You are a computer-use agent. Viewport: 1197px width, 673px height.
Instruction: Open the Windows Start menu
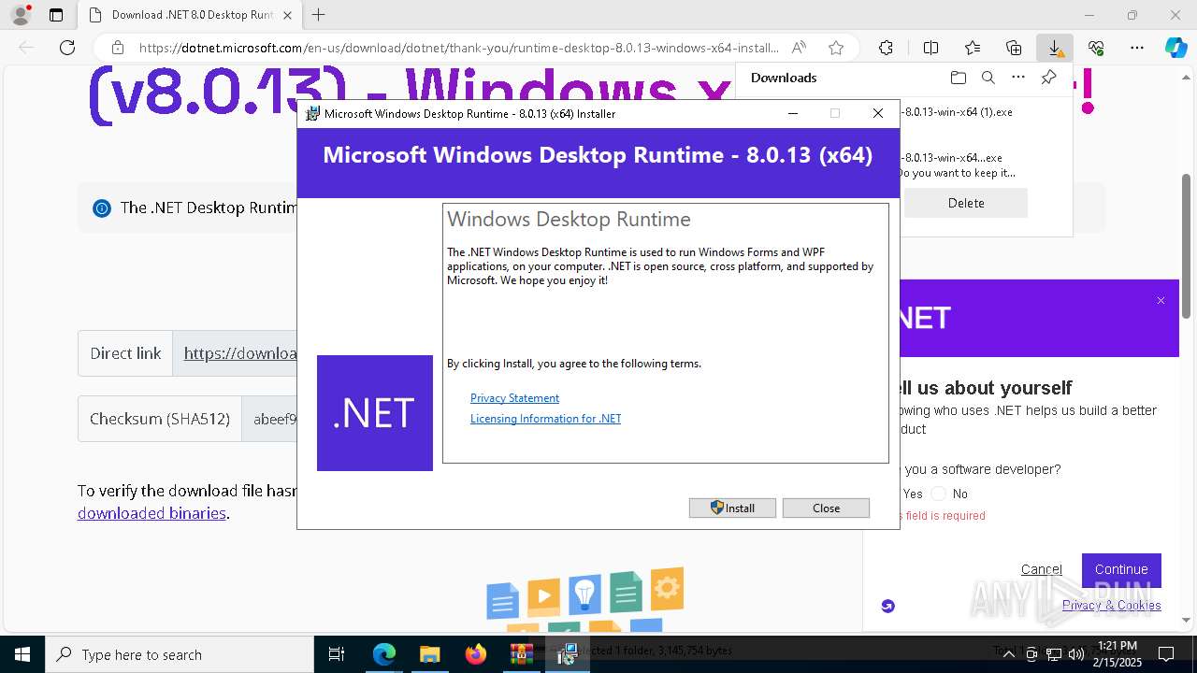(x=22, y=654)
